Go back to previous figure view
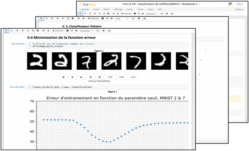249x151 pixels. coord(72,77)
